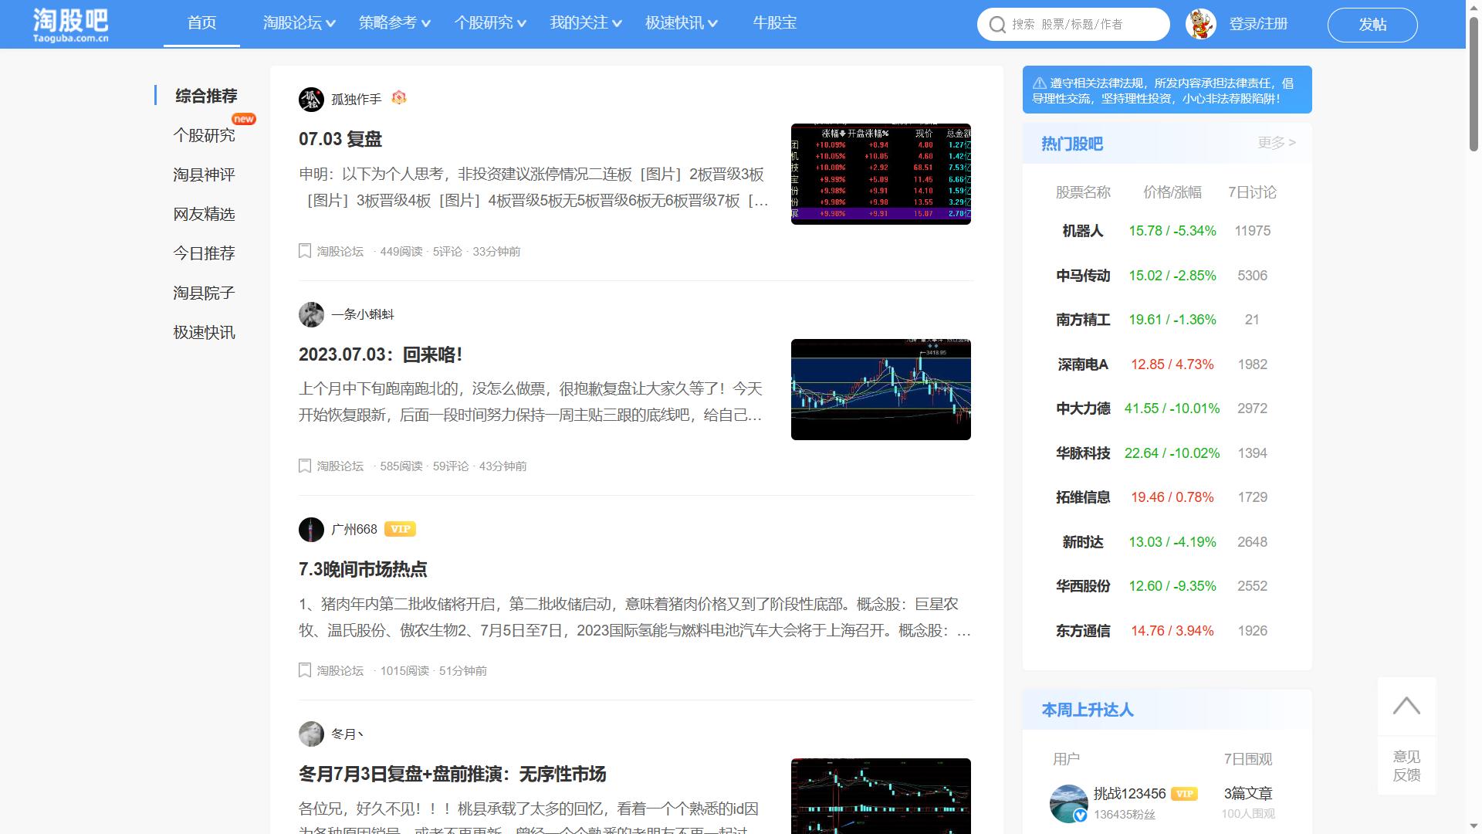The width and height of the screenshot is (1482, 834).
Task: Click the bookmark icon on the 07.03 复盘 post
Action: (x=305, y=250)
